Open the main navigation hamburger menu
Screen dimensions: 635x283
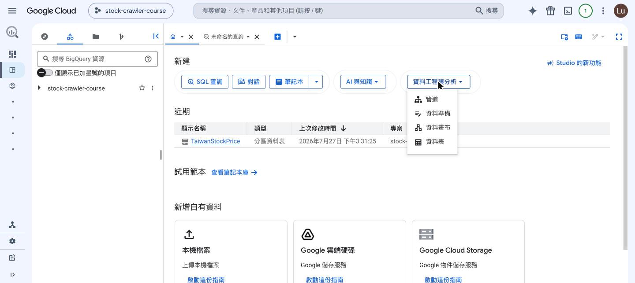tap(12, 11)
